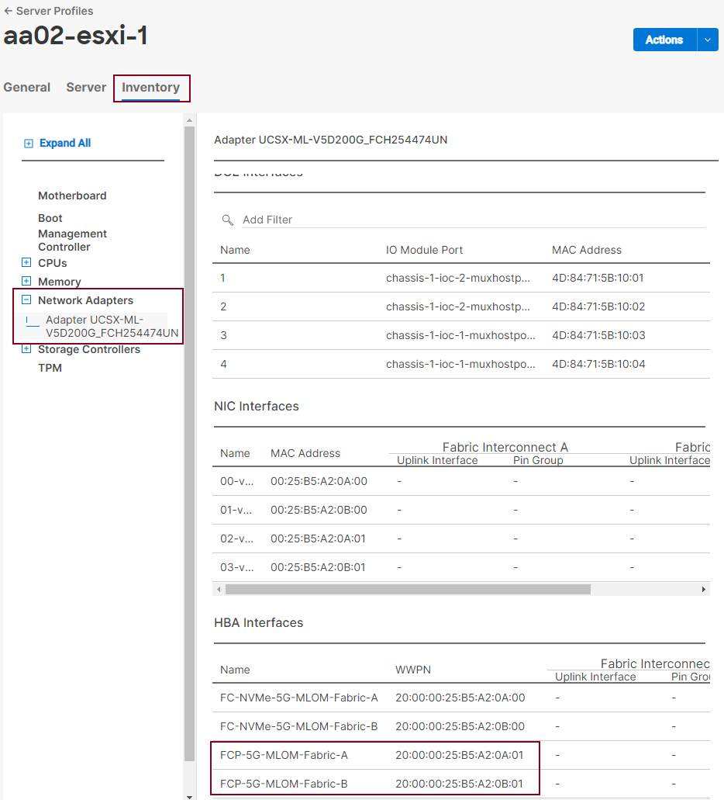Sort DCE table by MAC Address column
Screen dimensions: 724x800
point(587,250)
